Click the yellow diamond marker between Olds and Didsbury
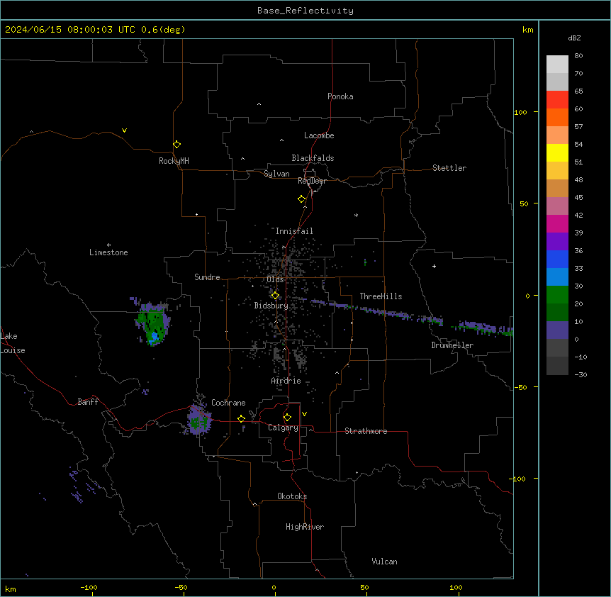The height and width of the screenshot is (597, 611). (x=275, y=296)
